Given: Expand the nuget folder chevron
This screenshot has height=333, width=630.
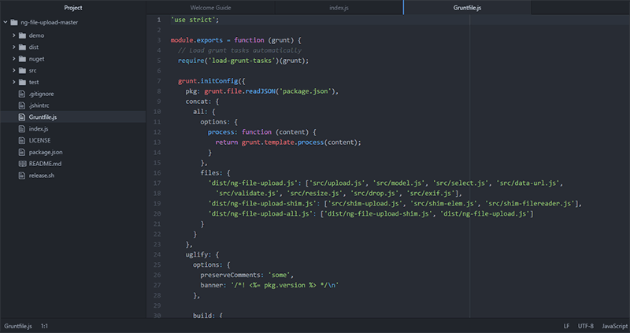Looking at the screenshot, I should click(13, 58).
